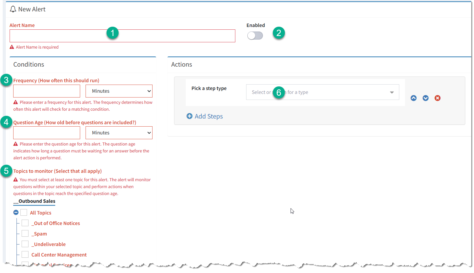The image size is (474, 273).
Task: Click the move step up arrow icon
Action: click(413, 98)
